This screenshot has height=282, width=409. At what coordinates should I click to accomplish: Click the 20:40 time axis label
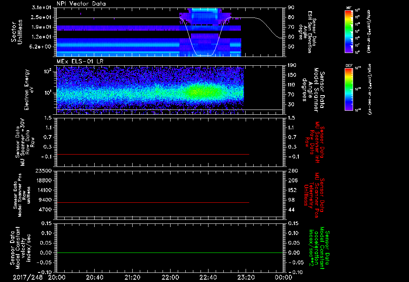(x=95, y=277)
